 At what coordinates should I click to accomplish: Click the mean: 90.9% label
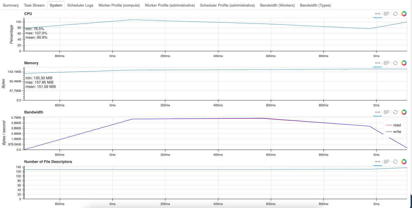(x=36, y=37)
